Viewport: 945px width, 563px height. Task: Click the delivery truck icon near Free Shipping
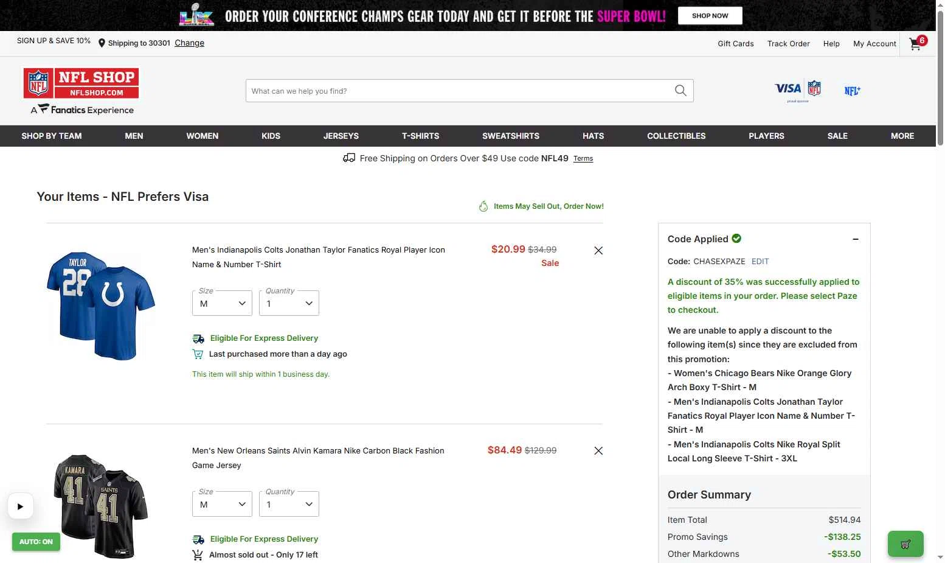coord(349,158)
